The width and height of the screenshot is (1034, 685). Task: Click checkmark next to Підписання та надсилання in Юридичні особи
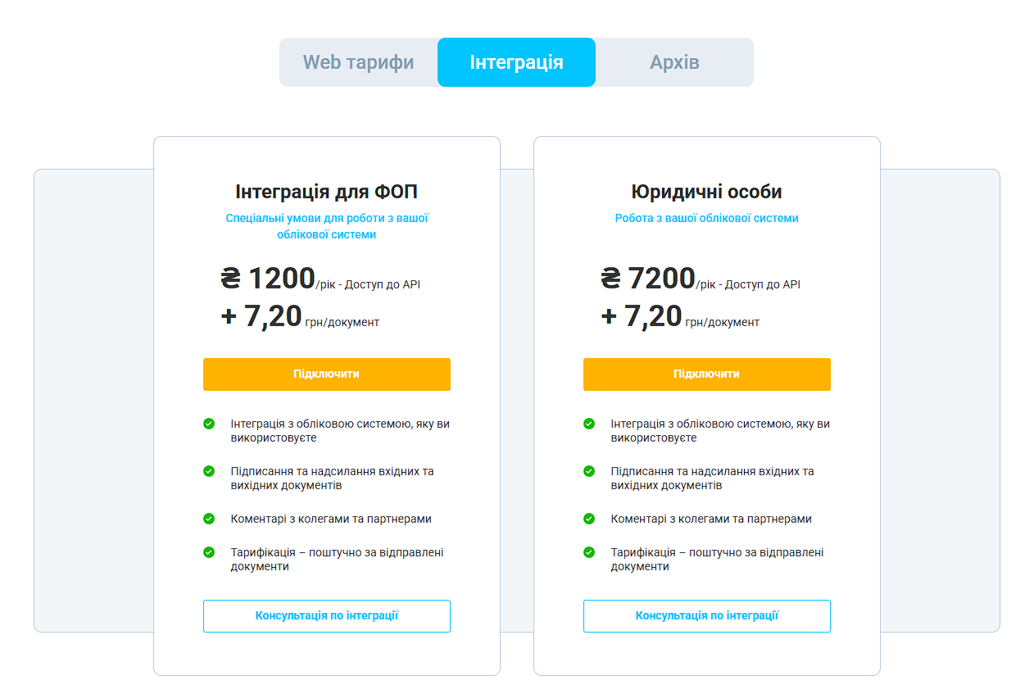[589, 471]
